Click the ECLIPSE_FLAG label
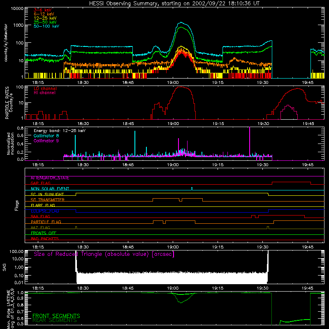The width and height of the screenshot is (329, 329). coord(45,211)
